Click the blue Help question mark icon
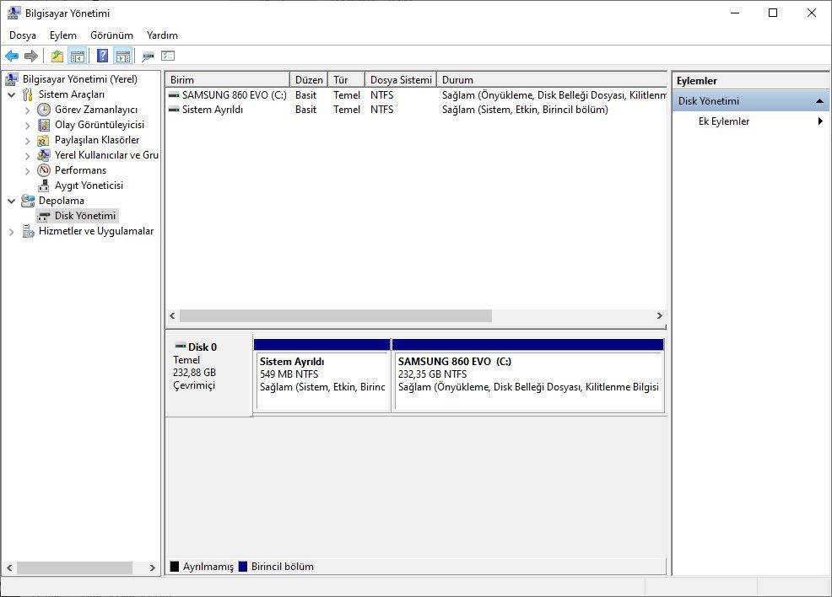832x597 pixels. 103,56
